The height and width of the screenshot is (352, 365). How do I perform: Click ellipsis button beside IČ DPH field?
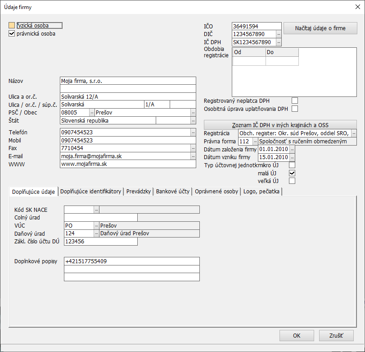pos(279,42)
